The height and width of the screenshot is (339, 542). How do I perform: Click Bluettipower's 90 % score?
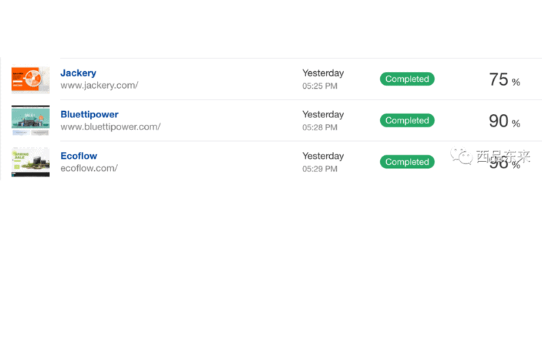pos(504,121)
